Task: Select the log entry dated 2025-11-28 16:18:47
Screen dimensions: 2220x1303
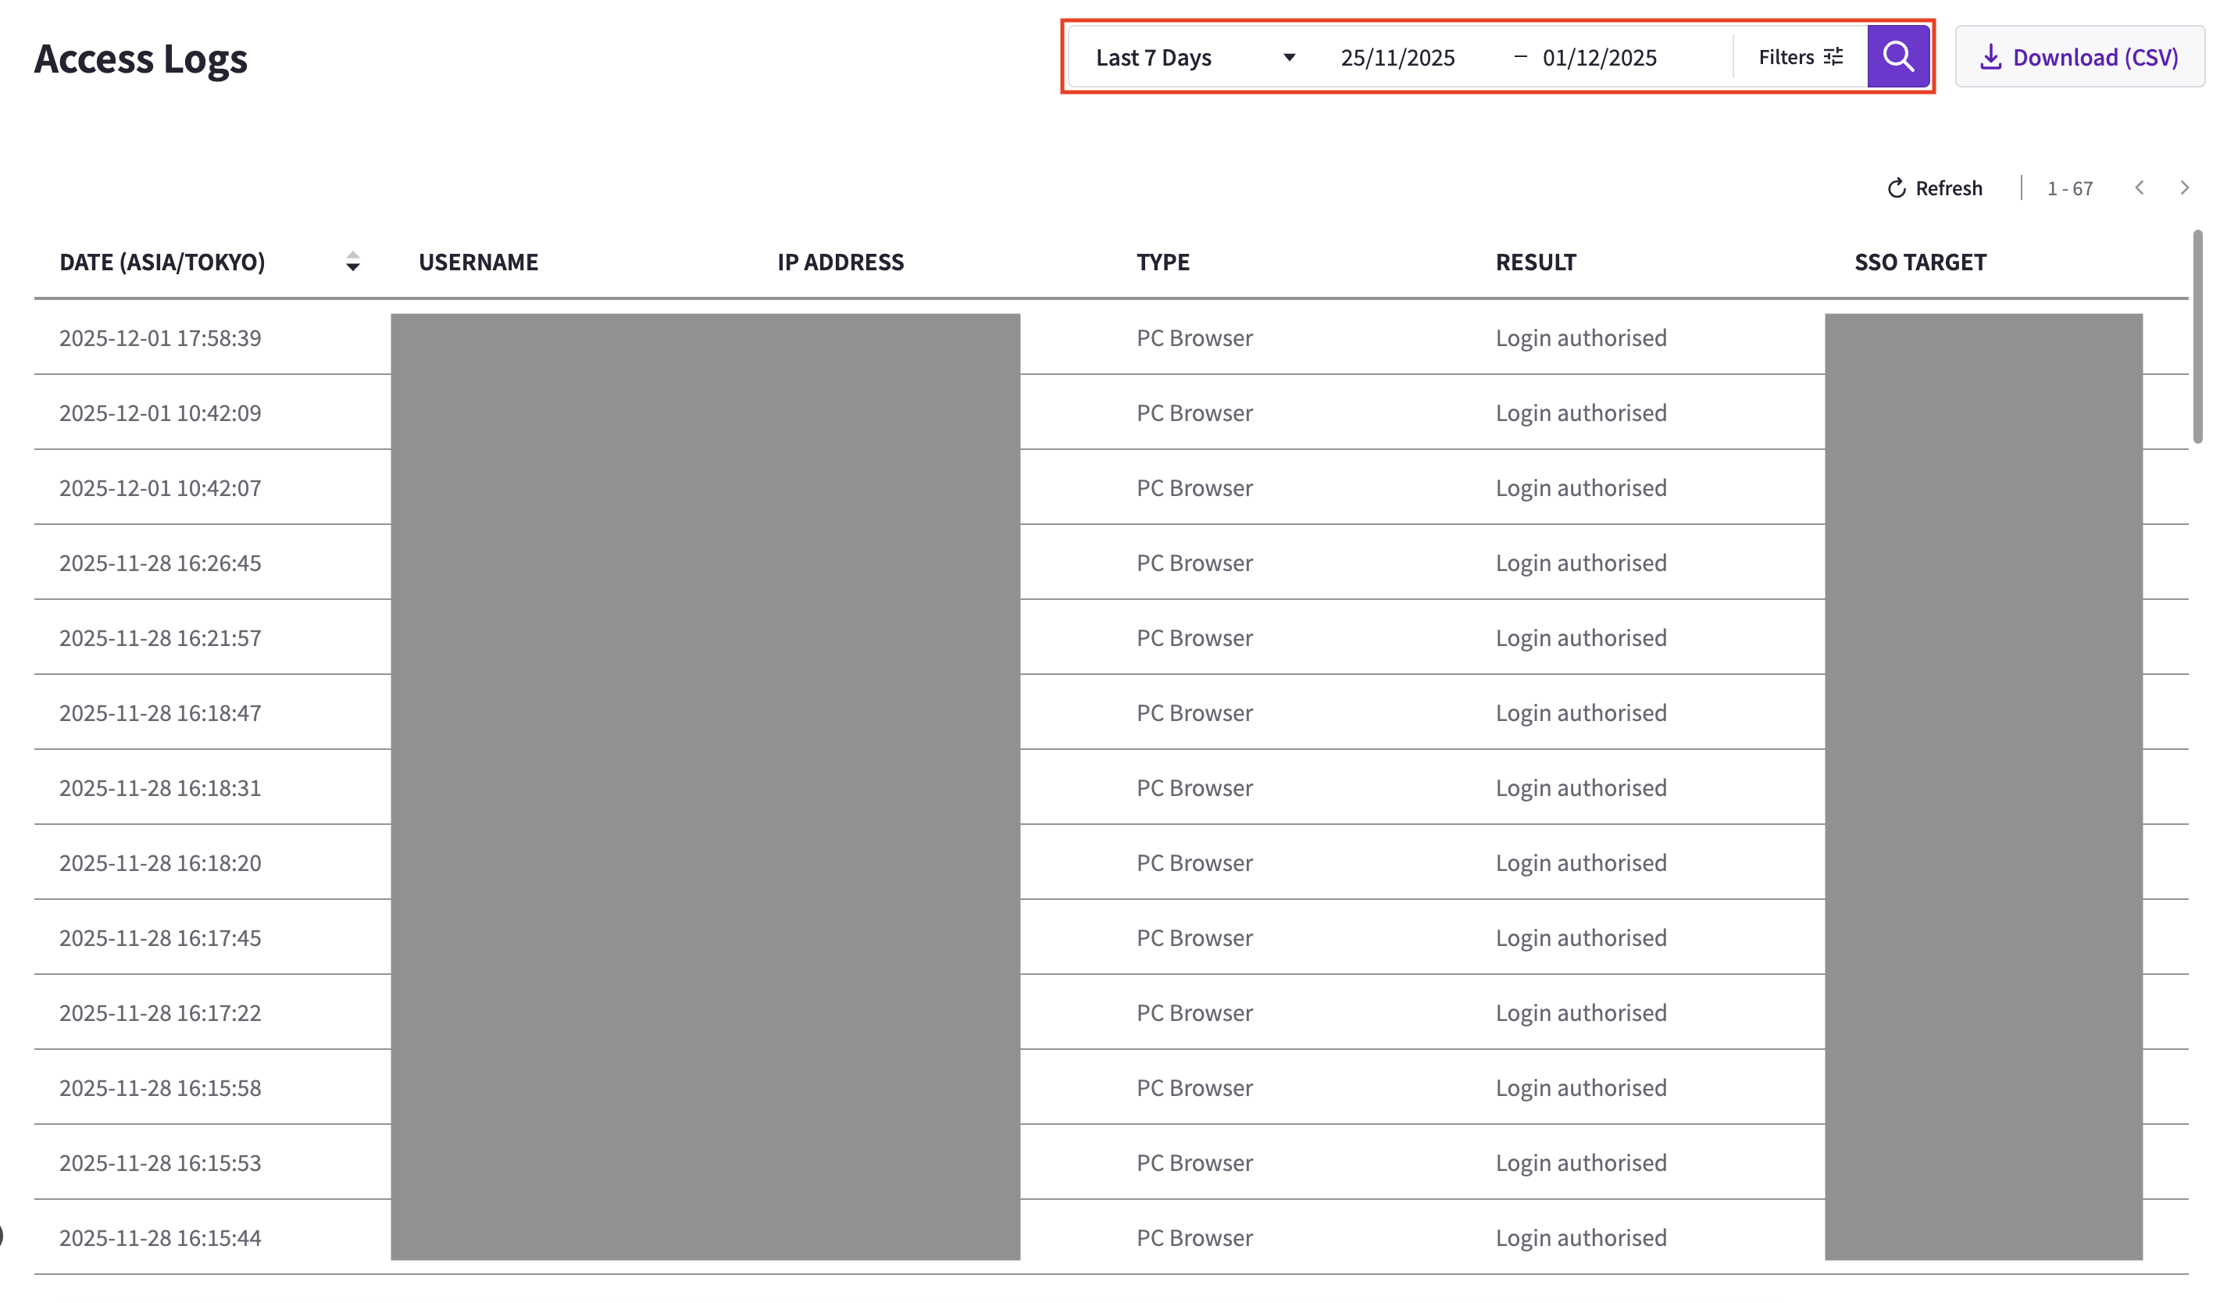Action: click(x=1111, y=712)
